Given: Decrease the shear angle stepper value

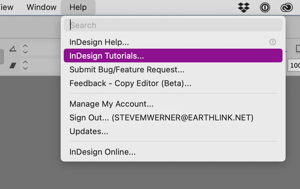Looking at the screenshot, I should pos(25,68).
